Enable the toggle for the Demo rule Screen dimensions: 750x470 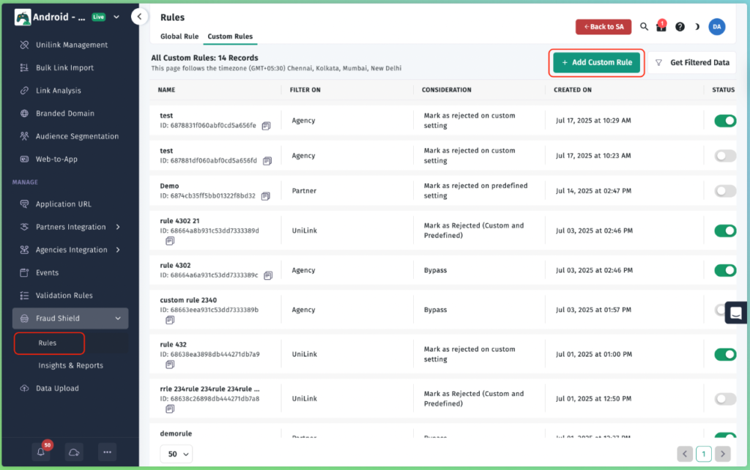pyautogui.click(x=725, y=190)
